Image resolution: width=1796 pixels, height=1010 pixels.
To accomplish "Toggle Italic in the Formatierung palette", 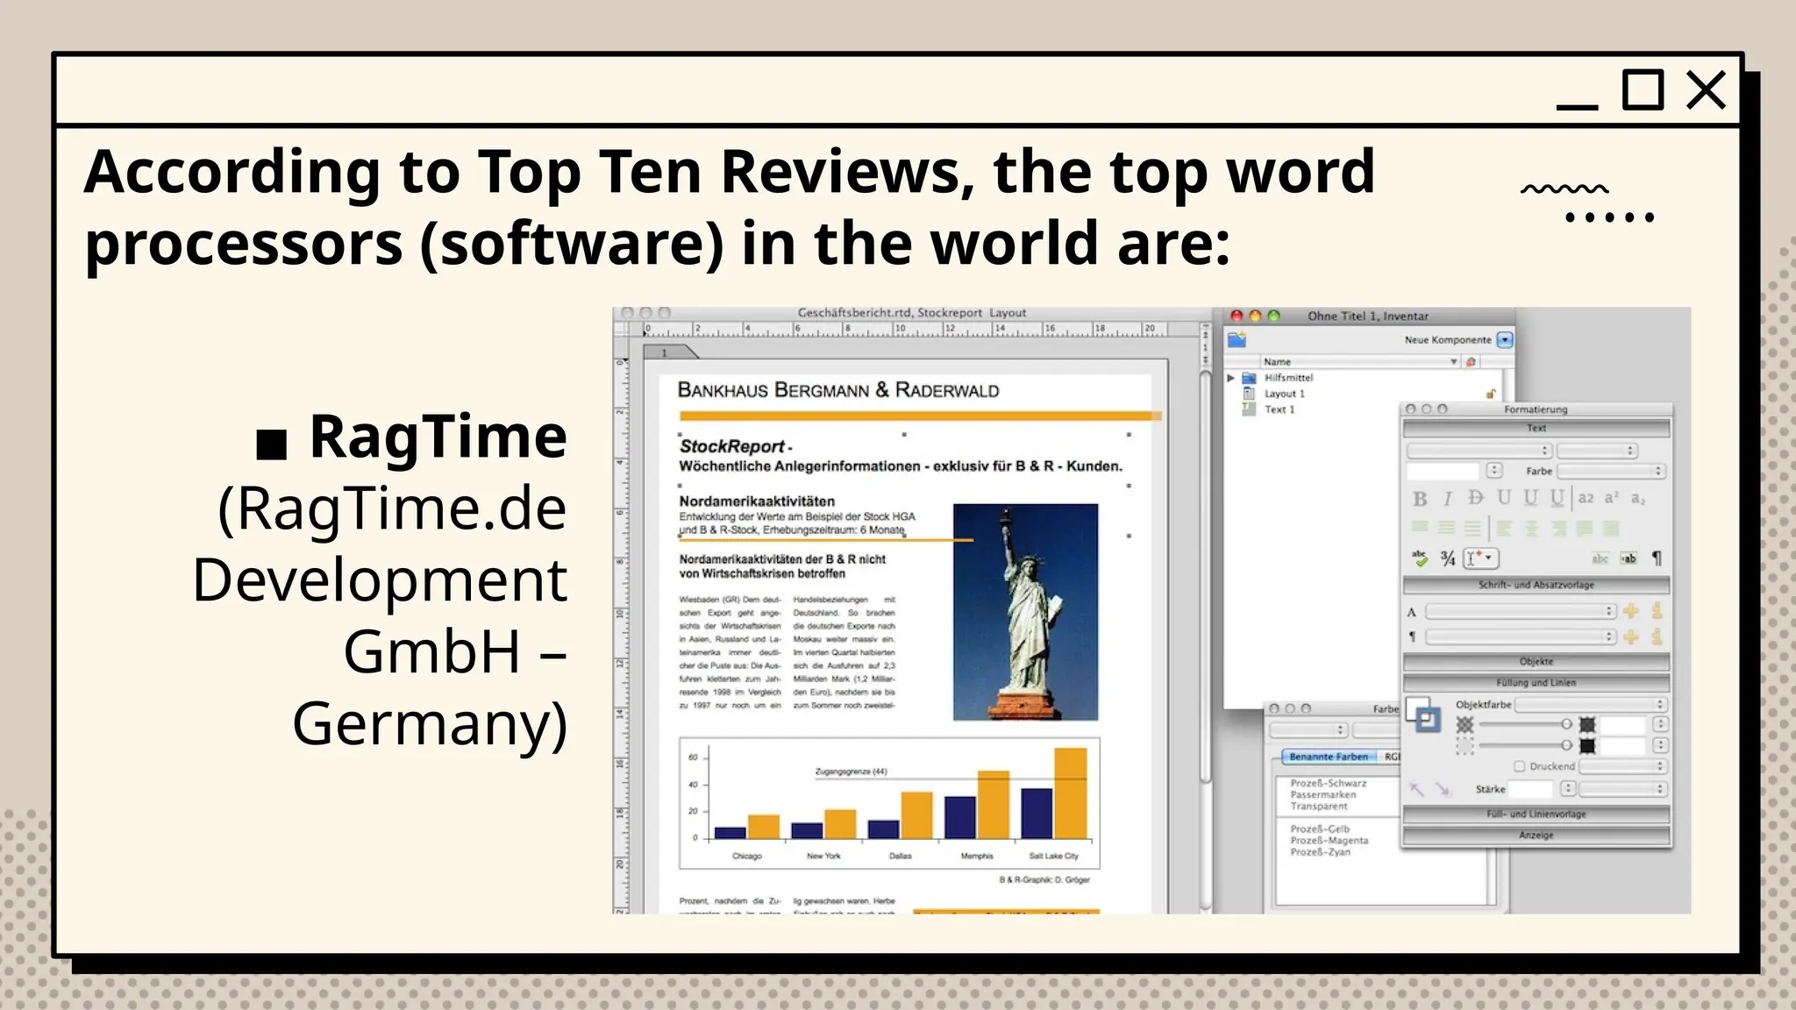I will 1448,499.
